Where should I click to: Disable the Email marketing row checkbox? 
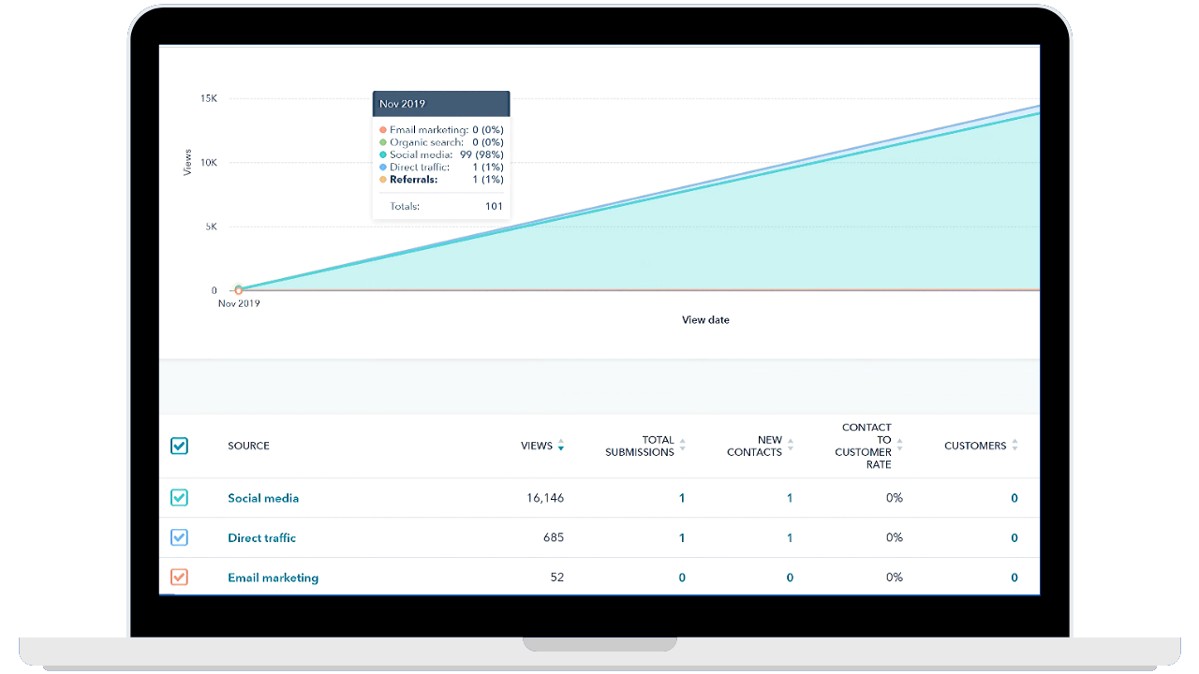[x=179, y=578]
